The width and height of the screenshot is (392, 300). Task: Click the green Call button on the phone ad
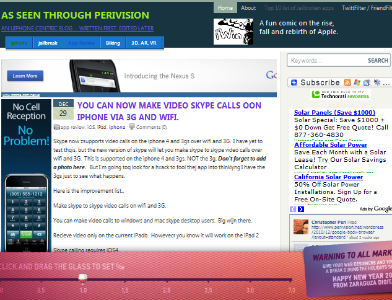(26, 234)
